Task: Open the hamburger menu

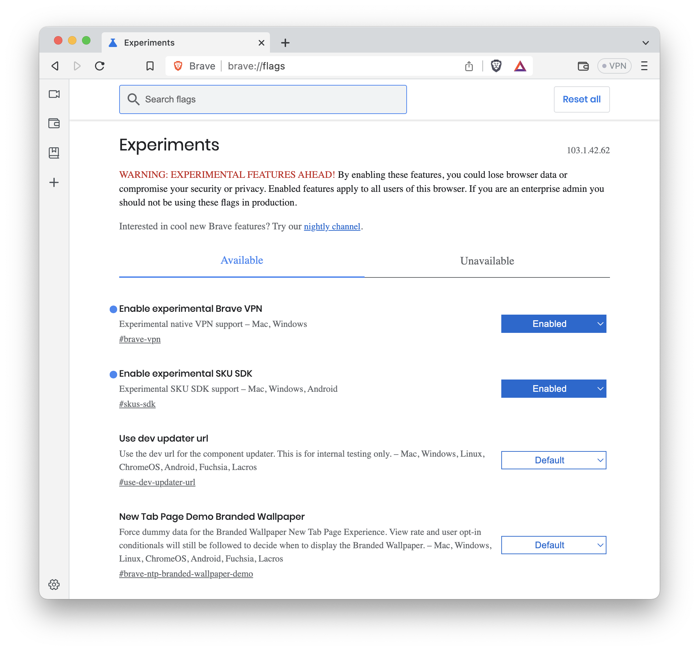Action: (644, 66)
